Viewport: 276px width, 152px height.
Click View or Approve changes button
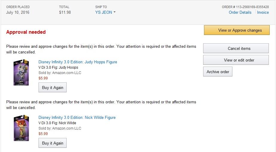coord(240,30)
